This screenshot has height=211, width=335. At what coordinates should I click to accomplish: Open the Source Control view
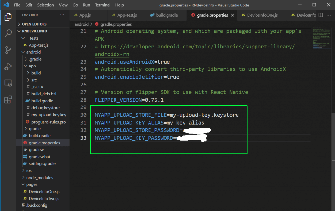click(x=8, y=50)
